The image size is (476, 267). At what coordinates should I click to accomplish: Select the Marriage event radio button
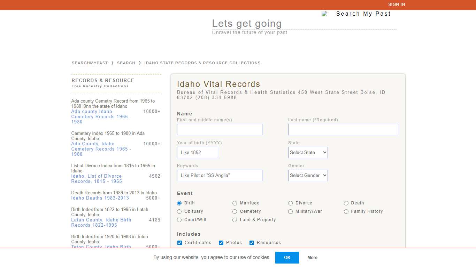point(235,203)
